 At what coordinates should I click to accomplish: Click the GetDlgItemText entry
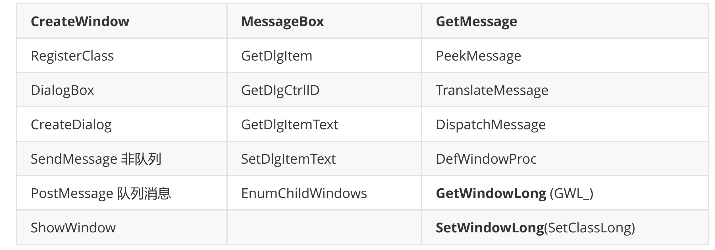290,125
